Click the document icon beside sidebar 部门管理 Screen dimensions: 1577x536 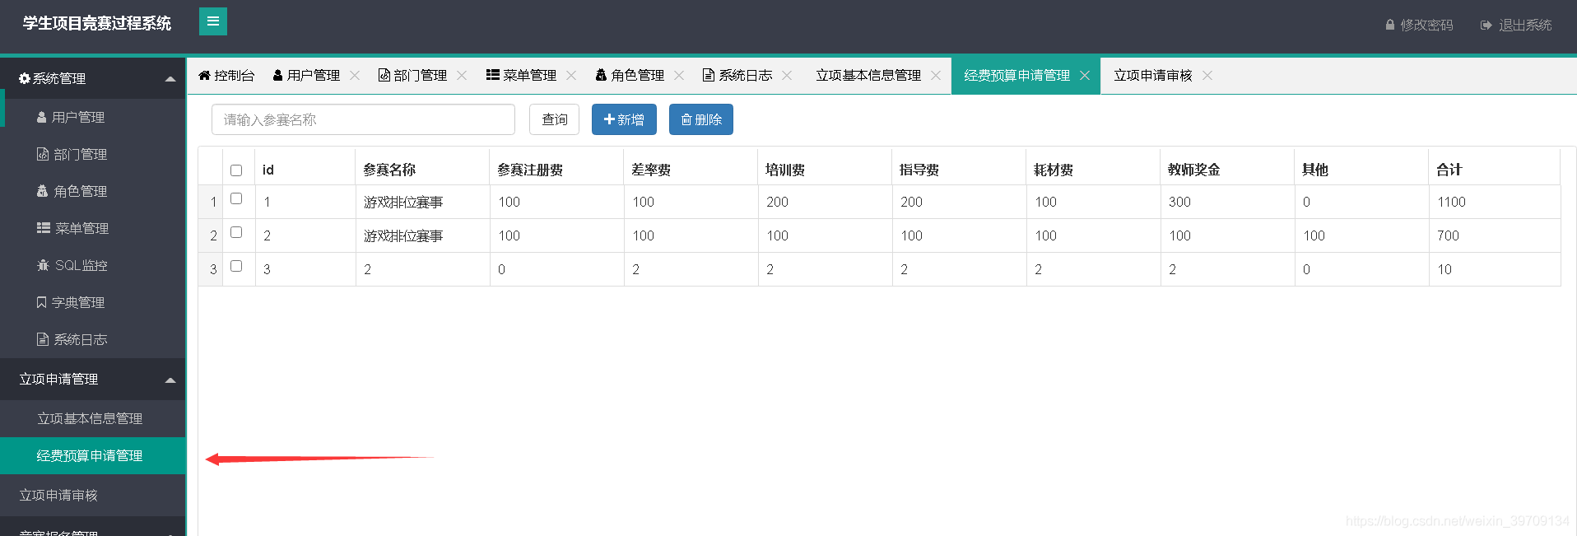(x=43, y=154)
